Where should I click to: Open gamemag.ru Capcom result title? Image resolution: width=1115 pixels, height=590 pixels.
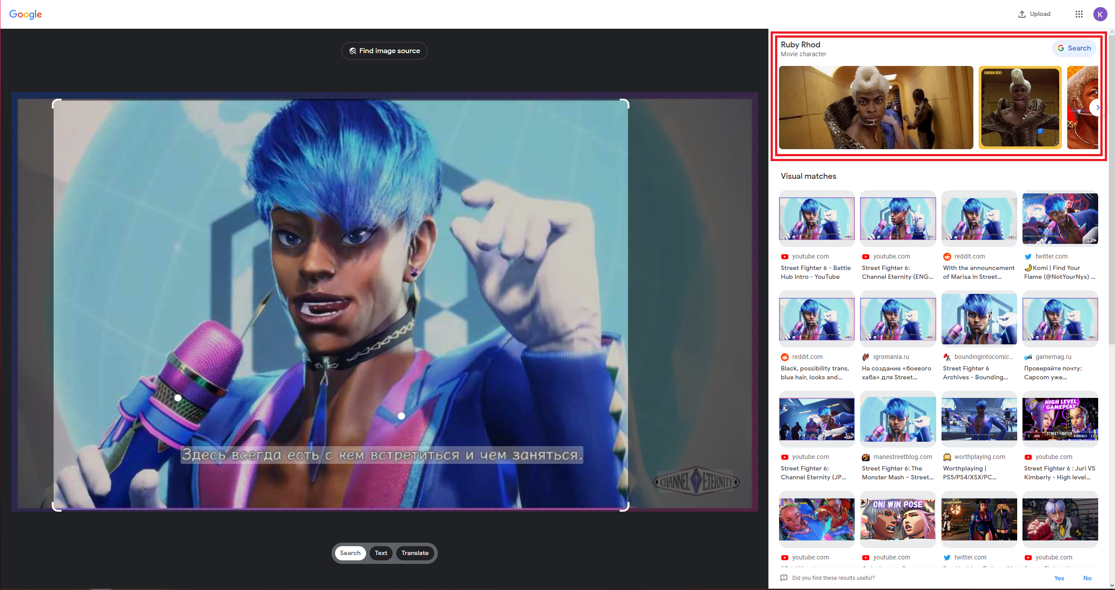click(1053, 373)
